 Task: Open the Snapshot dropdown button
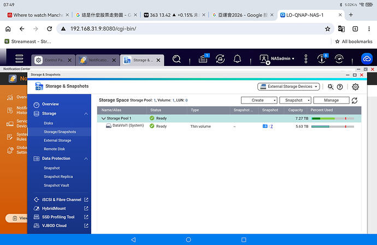(295, 100)
